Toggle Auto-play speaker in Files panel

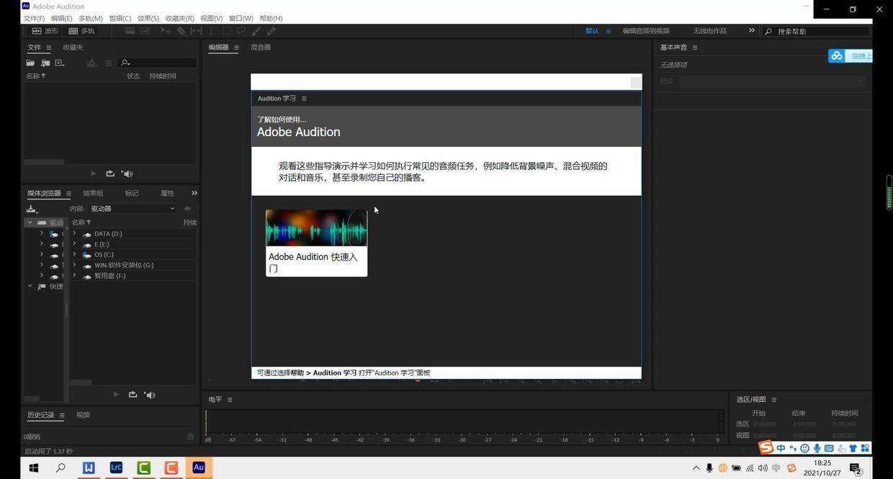[x=127, y=174]
